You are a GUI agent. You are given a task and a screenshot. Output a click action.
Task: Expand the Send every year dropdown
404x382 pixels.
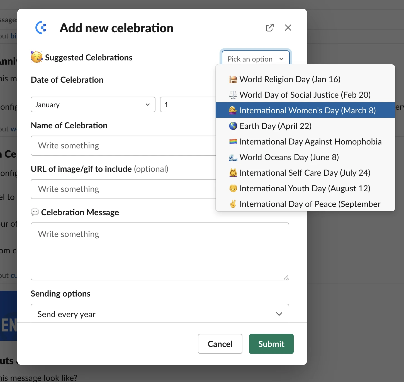pyautogui.click(x=160, y=314)
